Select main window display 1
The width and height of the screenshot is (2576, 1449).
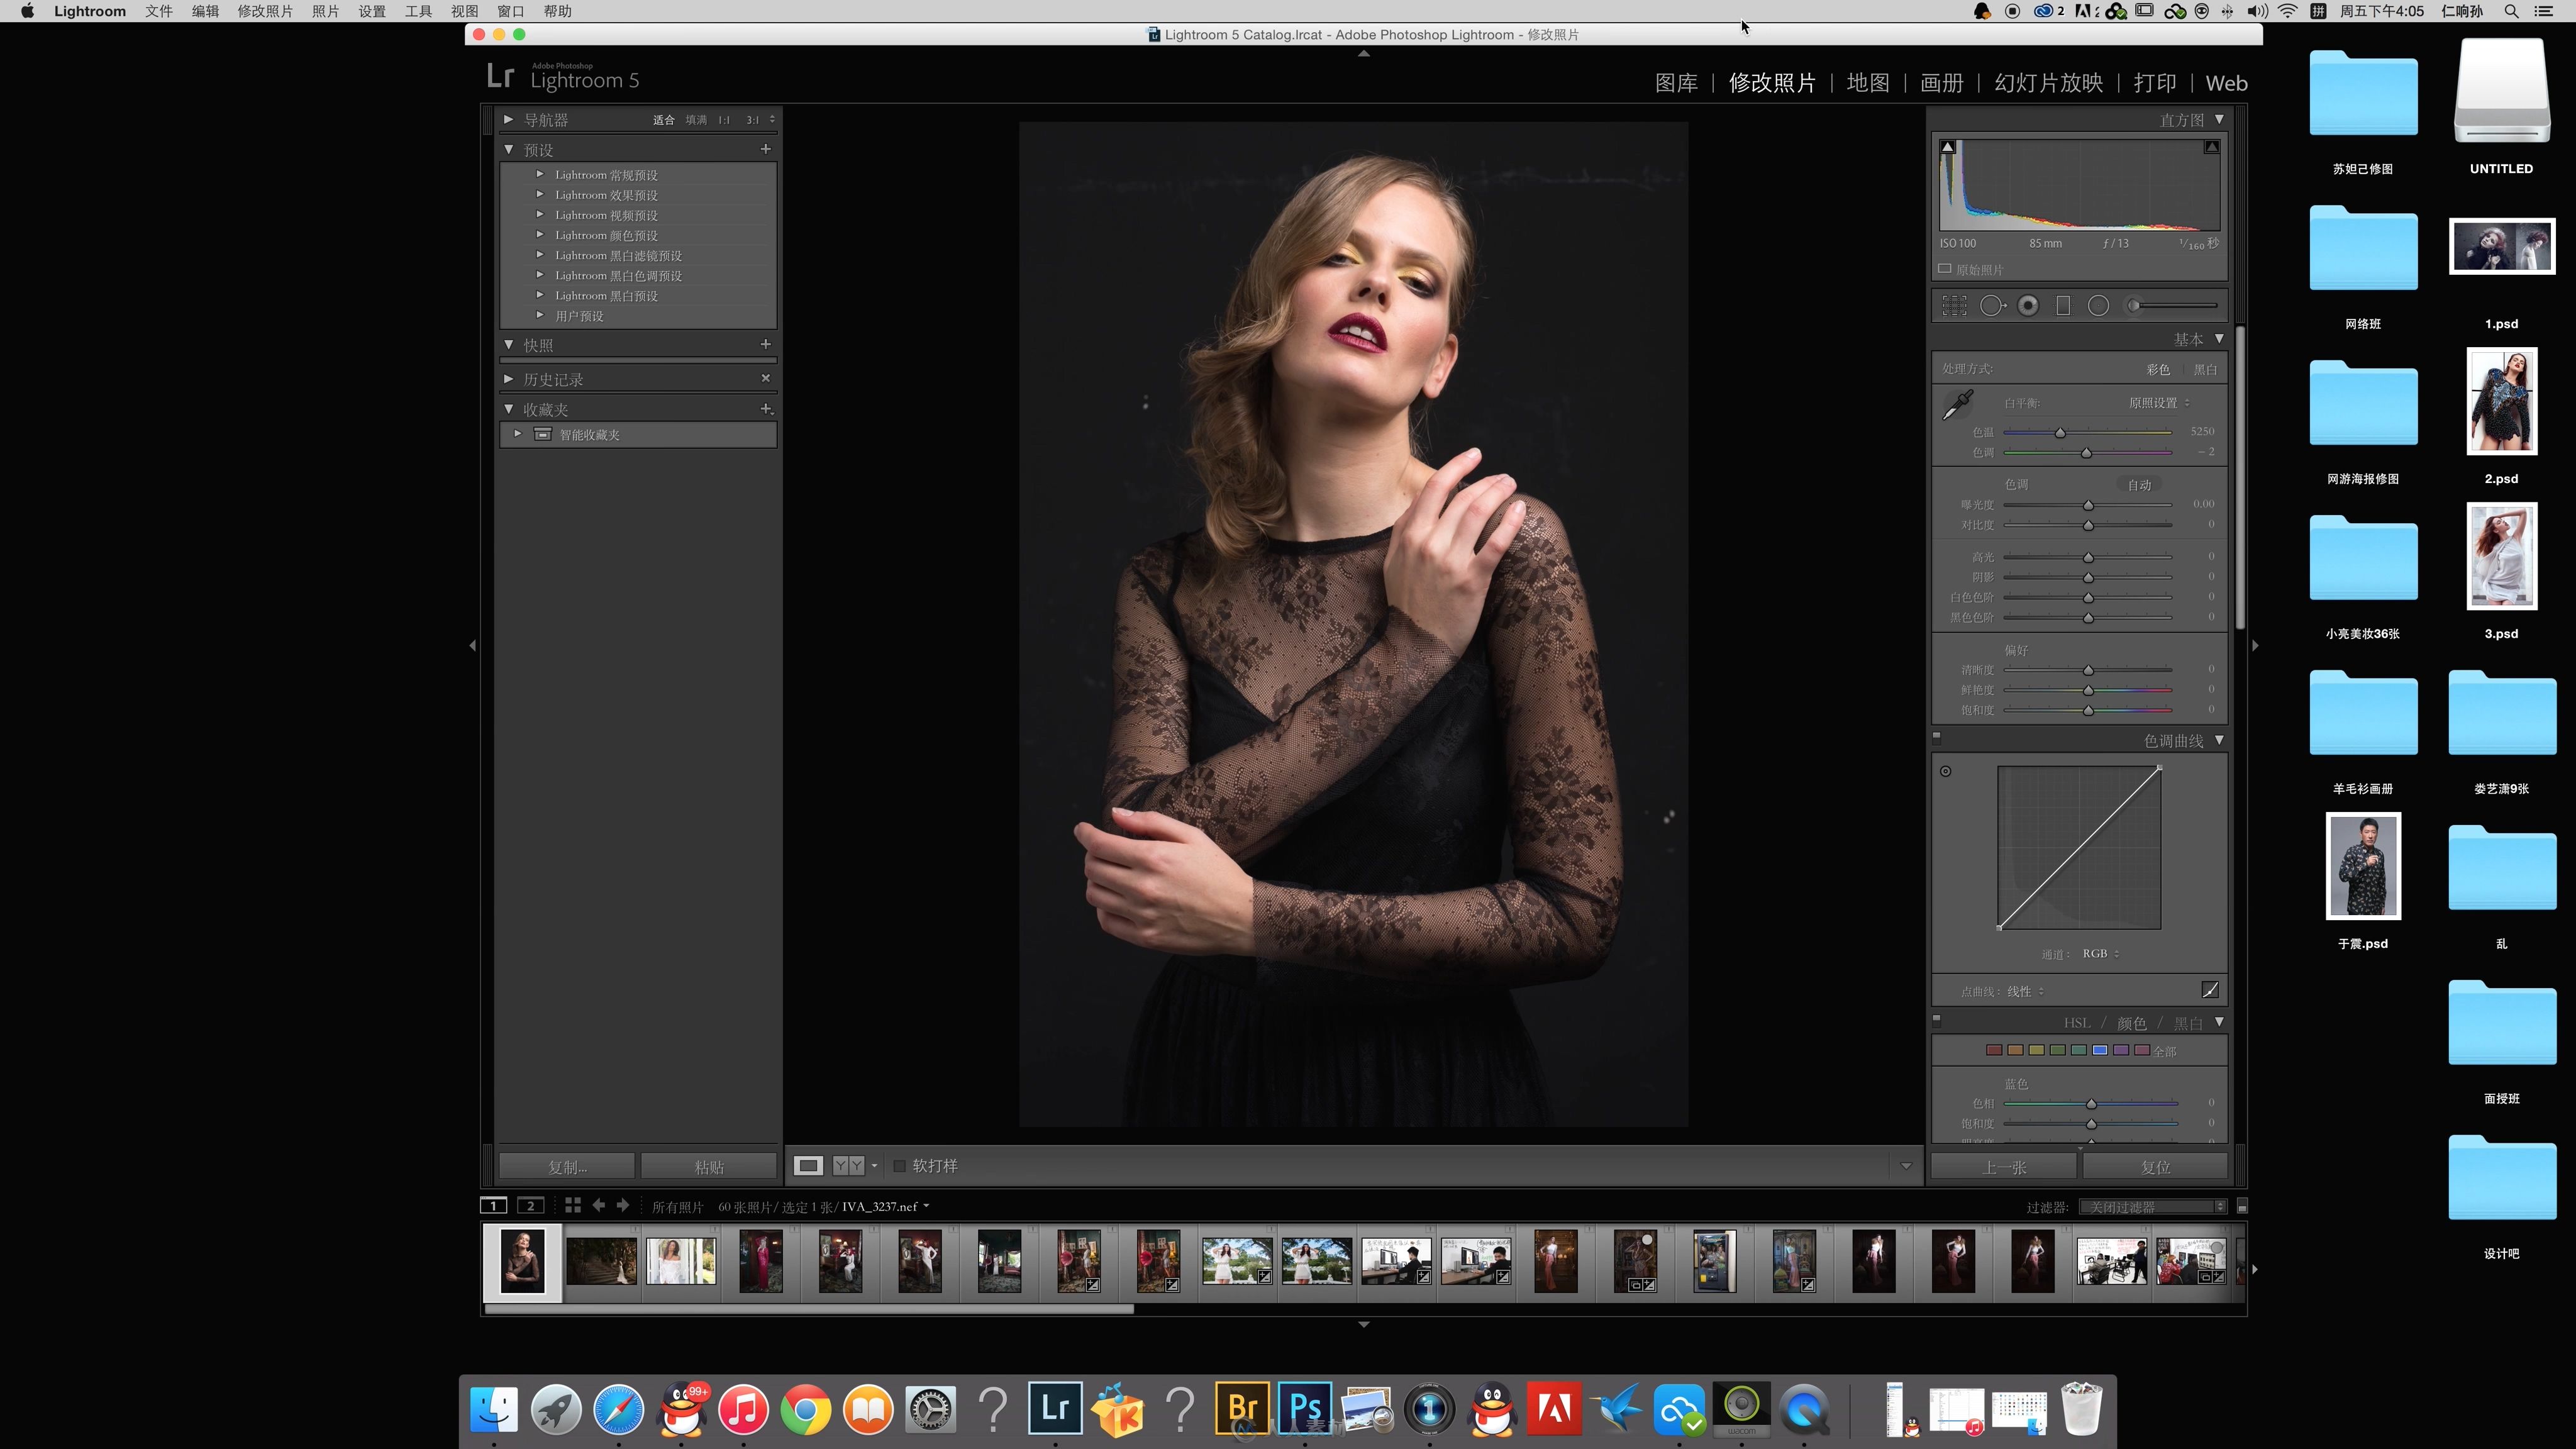(493, 1206)
